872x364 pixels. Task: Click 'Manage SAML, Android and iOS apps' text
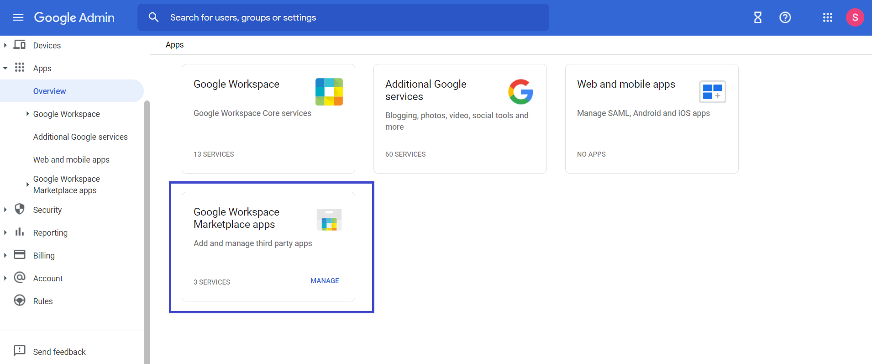point(643,113)
